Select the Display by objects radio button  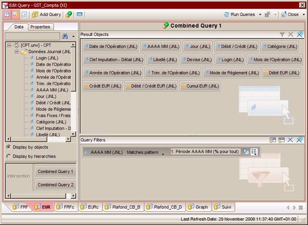[9, 147]
